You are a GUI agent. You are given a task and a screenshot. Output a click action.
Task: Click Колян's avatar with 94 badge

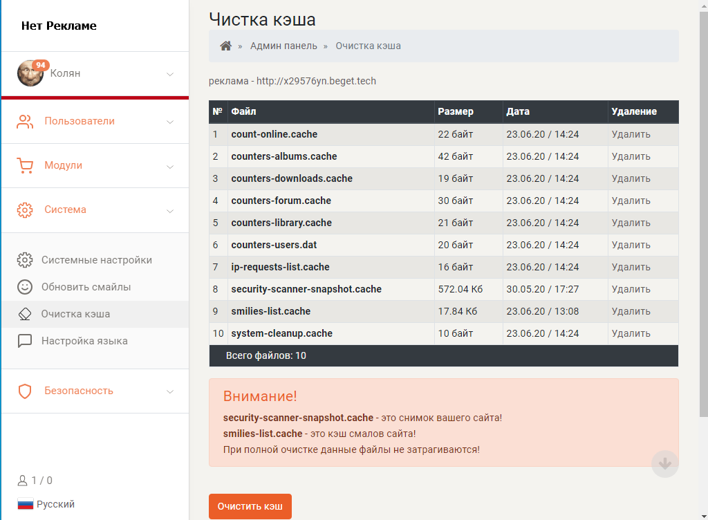pos(30,73)
